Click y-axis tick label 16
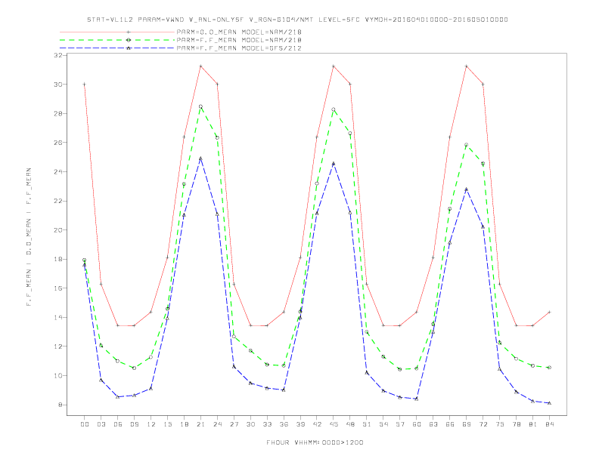Viewport: 599px width, 462px height. pos(58,288)
